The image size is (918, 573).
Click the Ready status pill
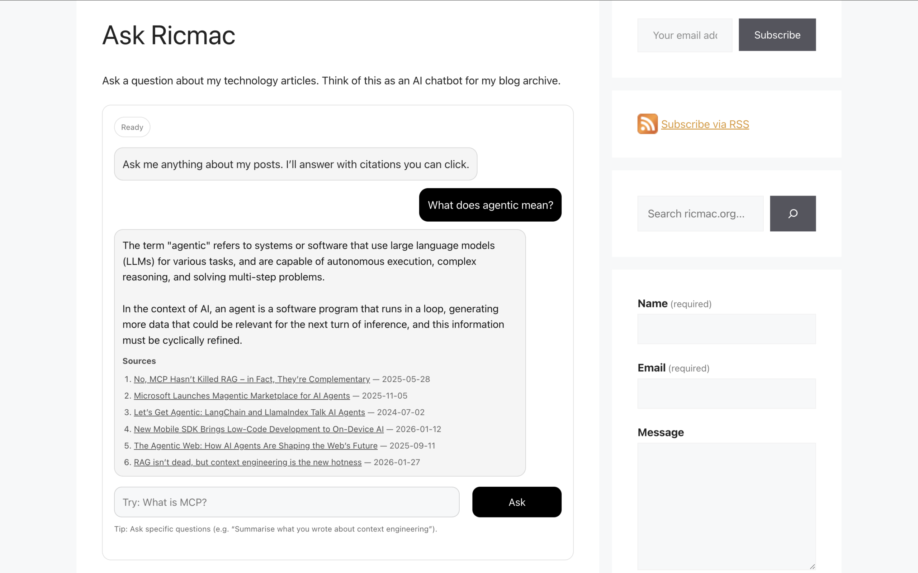click(132, 127)
